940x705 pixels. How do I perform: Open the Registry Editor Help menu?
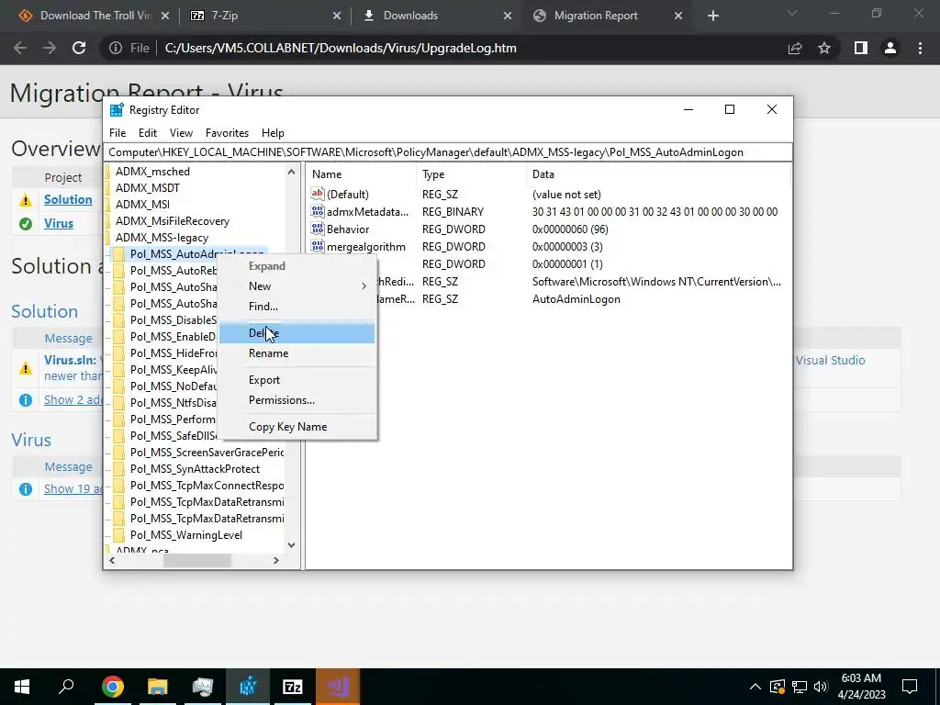273,133
